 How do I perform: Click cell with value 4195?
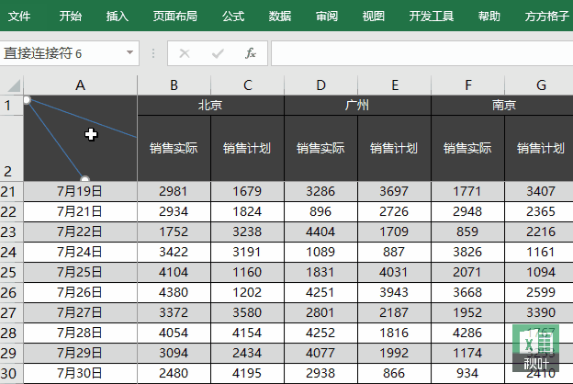(247, 373)
